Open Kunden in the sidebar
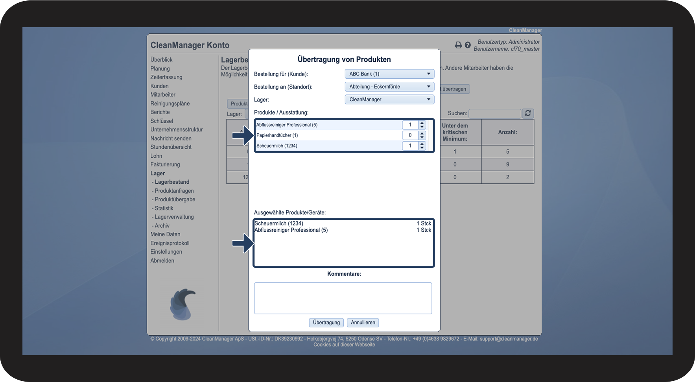695x382 pixels. point(159,86)
